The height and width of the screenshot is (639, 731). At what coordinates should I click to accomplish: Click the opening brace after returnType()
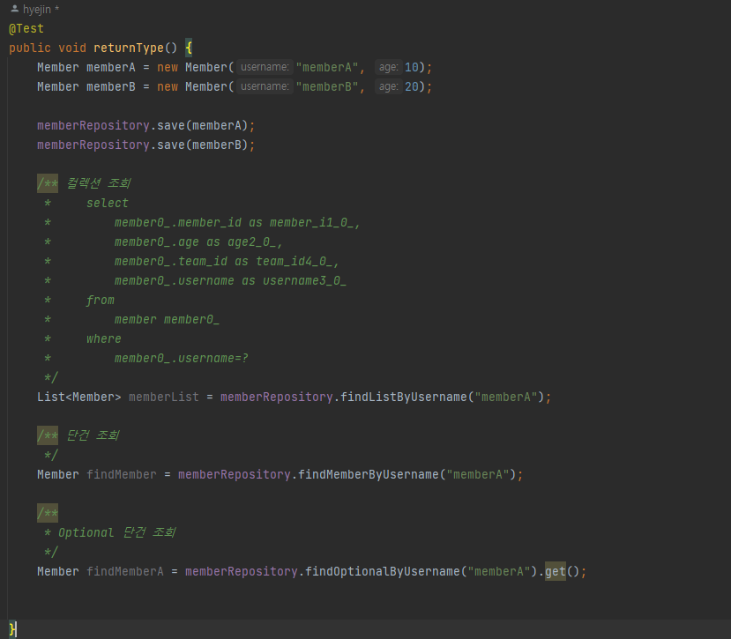point(189,48)
